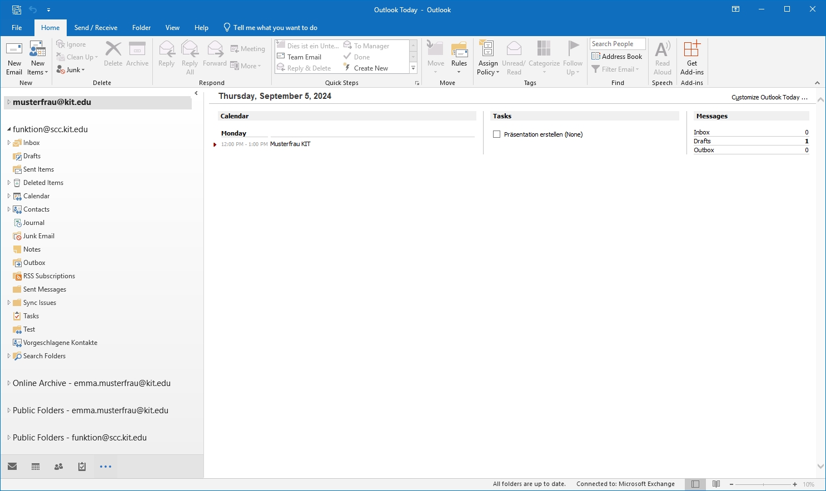Open the File menu

click(x=17, y=28)
